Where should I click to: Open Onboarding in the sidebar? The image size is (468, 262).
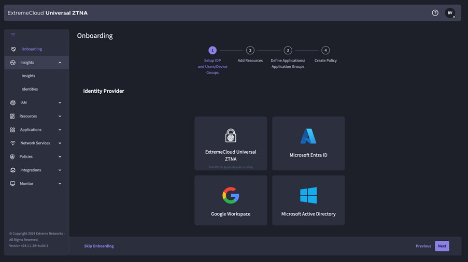32,49
